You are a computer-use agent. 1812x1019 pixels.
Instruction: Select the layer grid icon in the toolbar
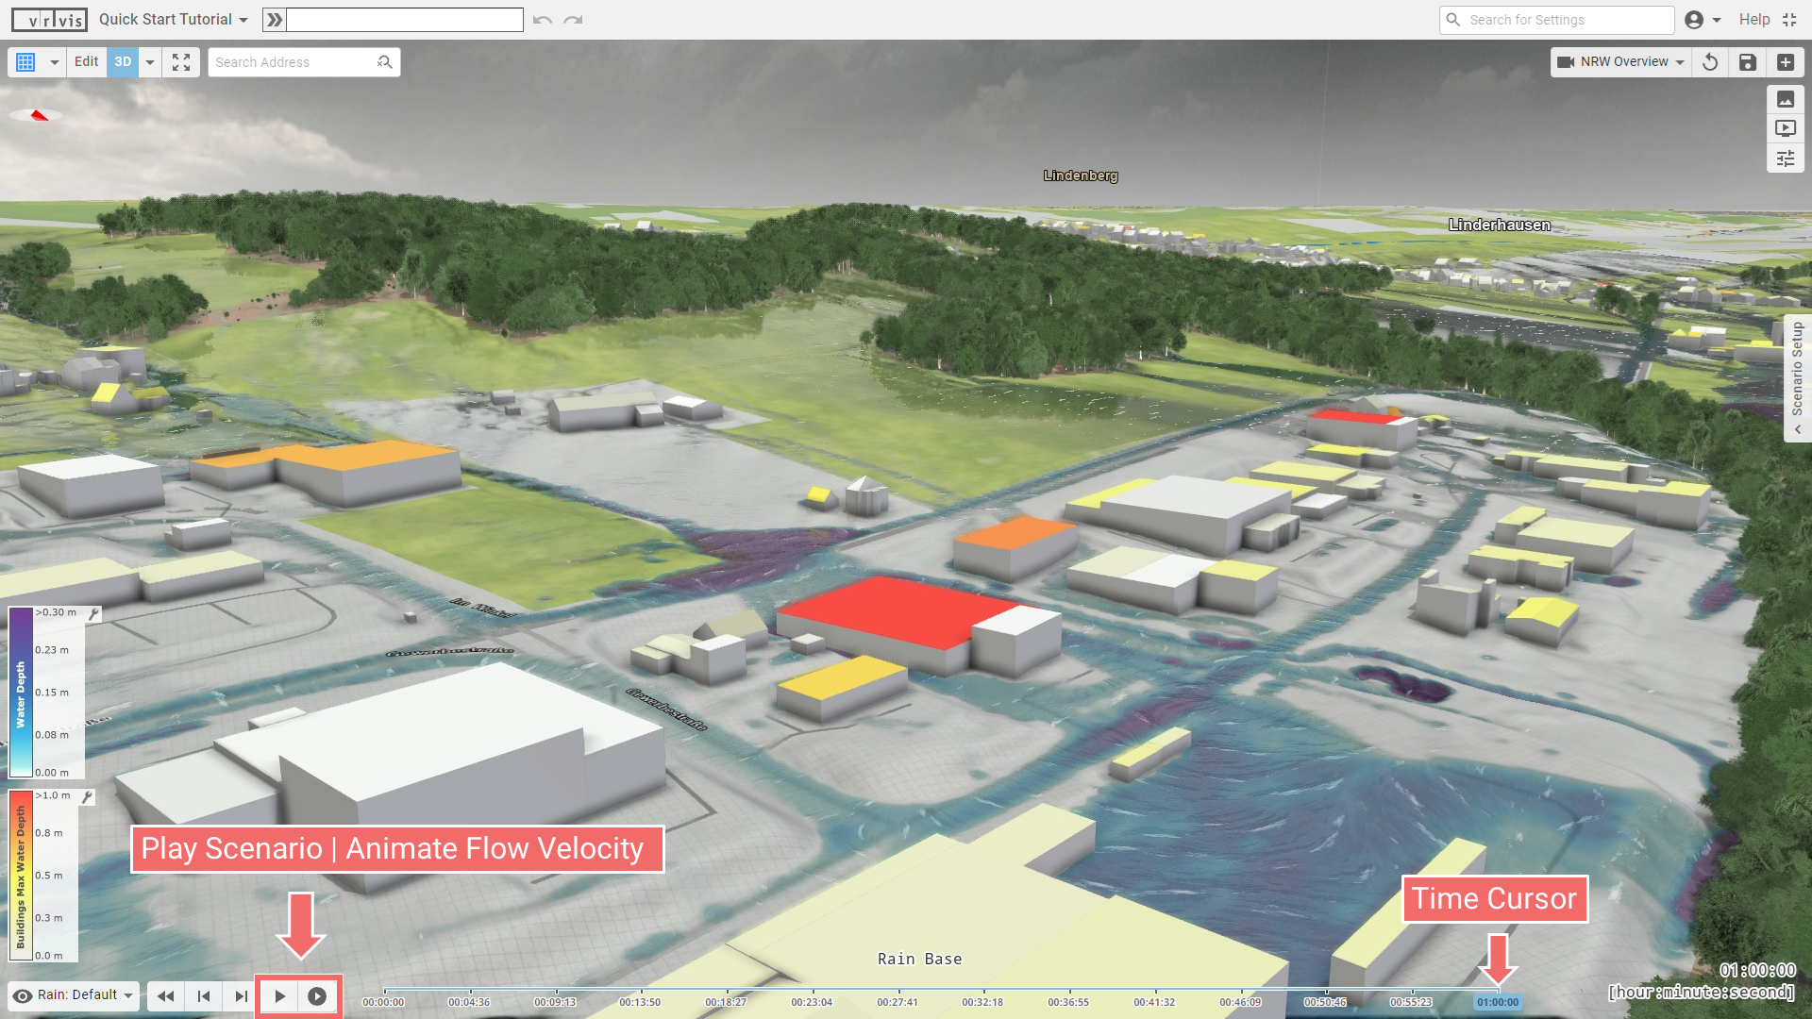pyautogui.click(x=26, y=61)
